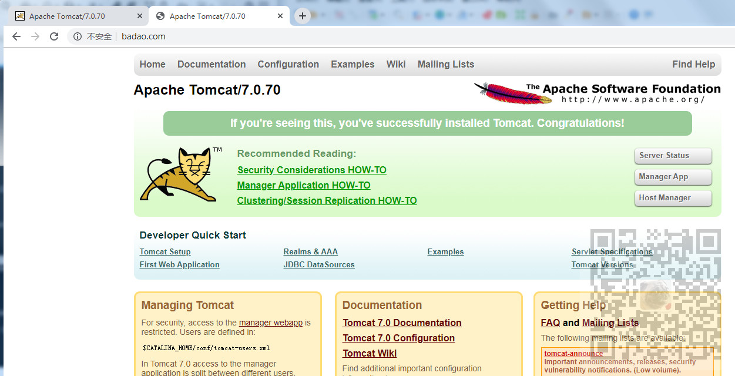Image resolution: width=735 pixels, height=376 pixels.
Task: Open Documentation in the top nav bar
Action: pos(212,65)
